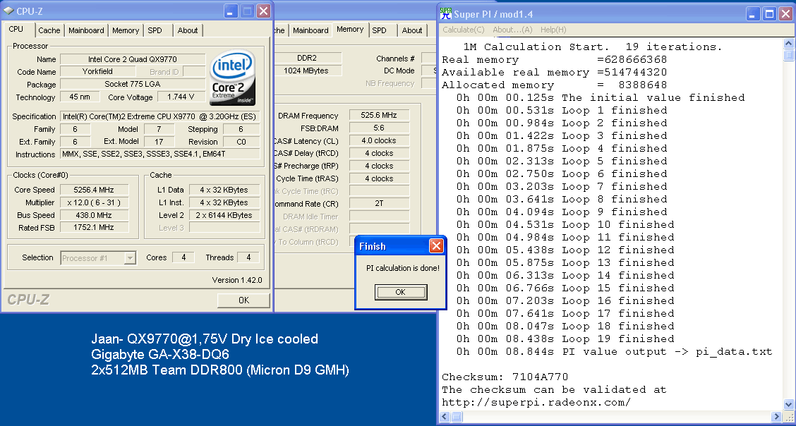
Task: Click the 'http://superpi.radeonx.com/' text in Super PI
Action: pos(536,403)
